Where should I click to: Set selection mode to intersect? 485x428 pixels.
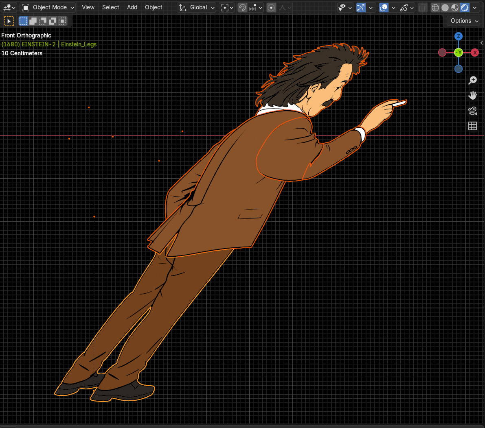62,21
